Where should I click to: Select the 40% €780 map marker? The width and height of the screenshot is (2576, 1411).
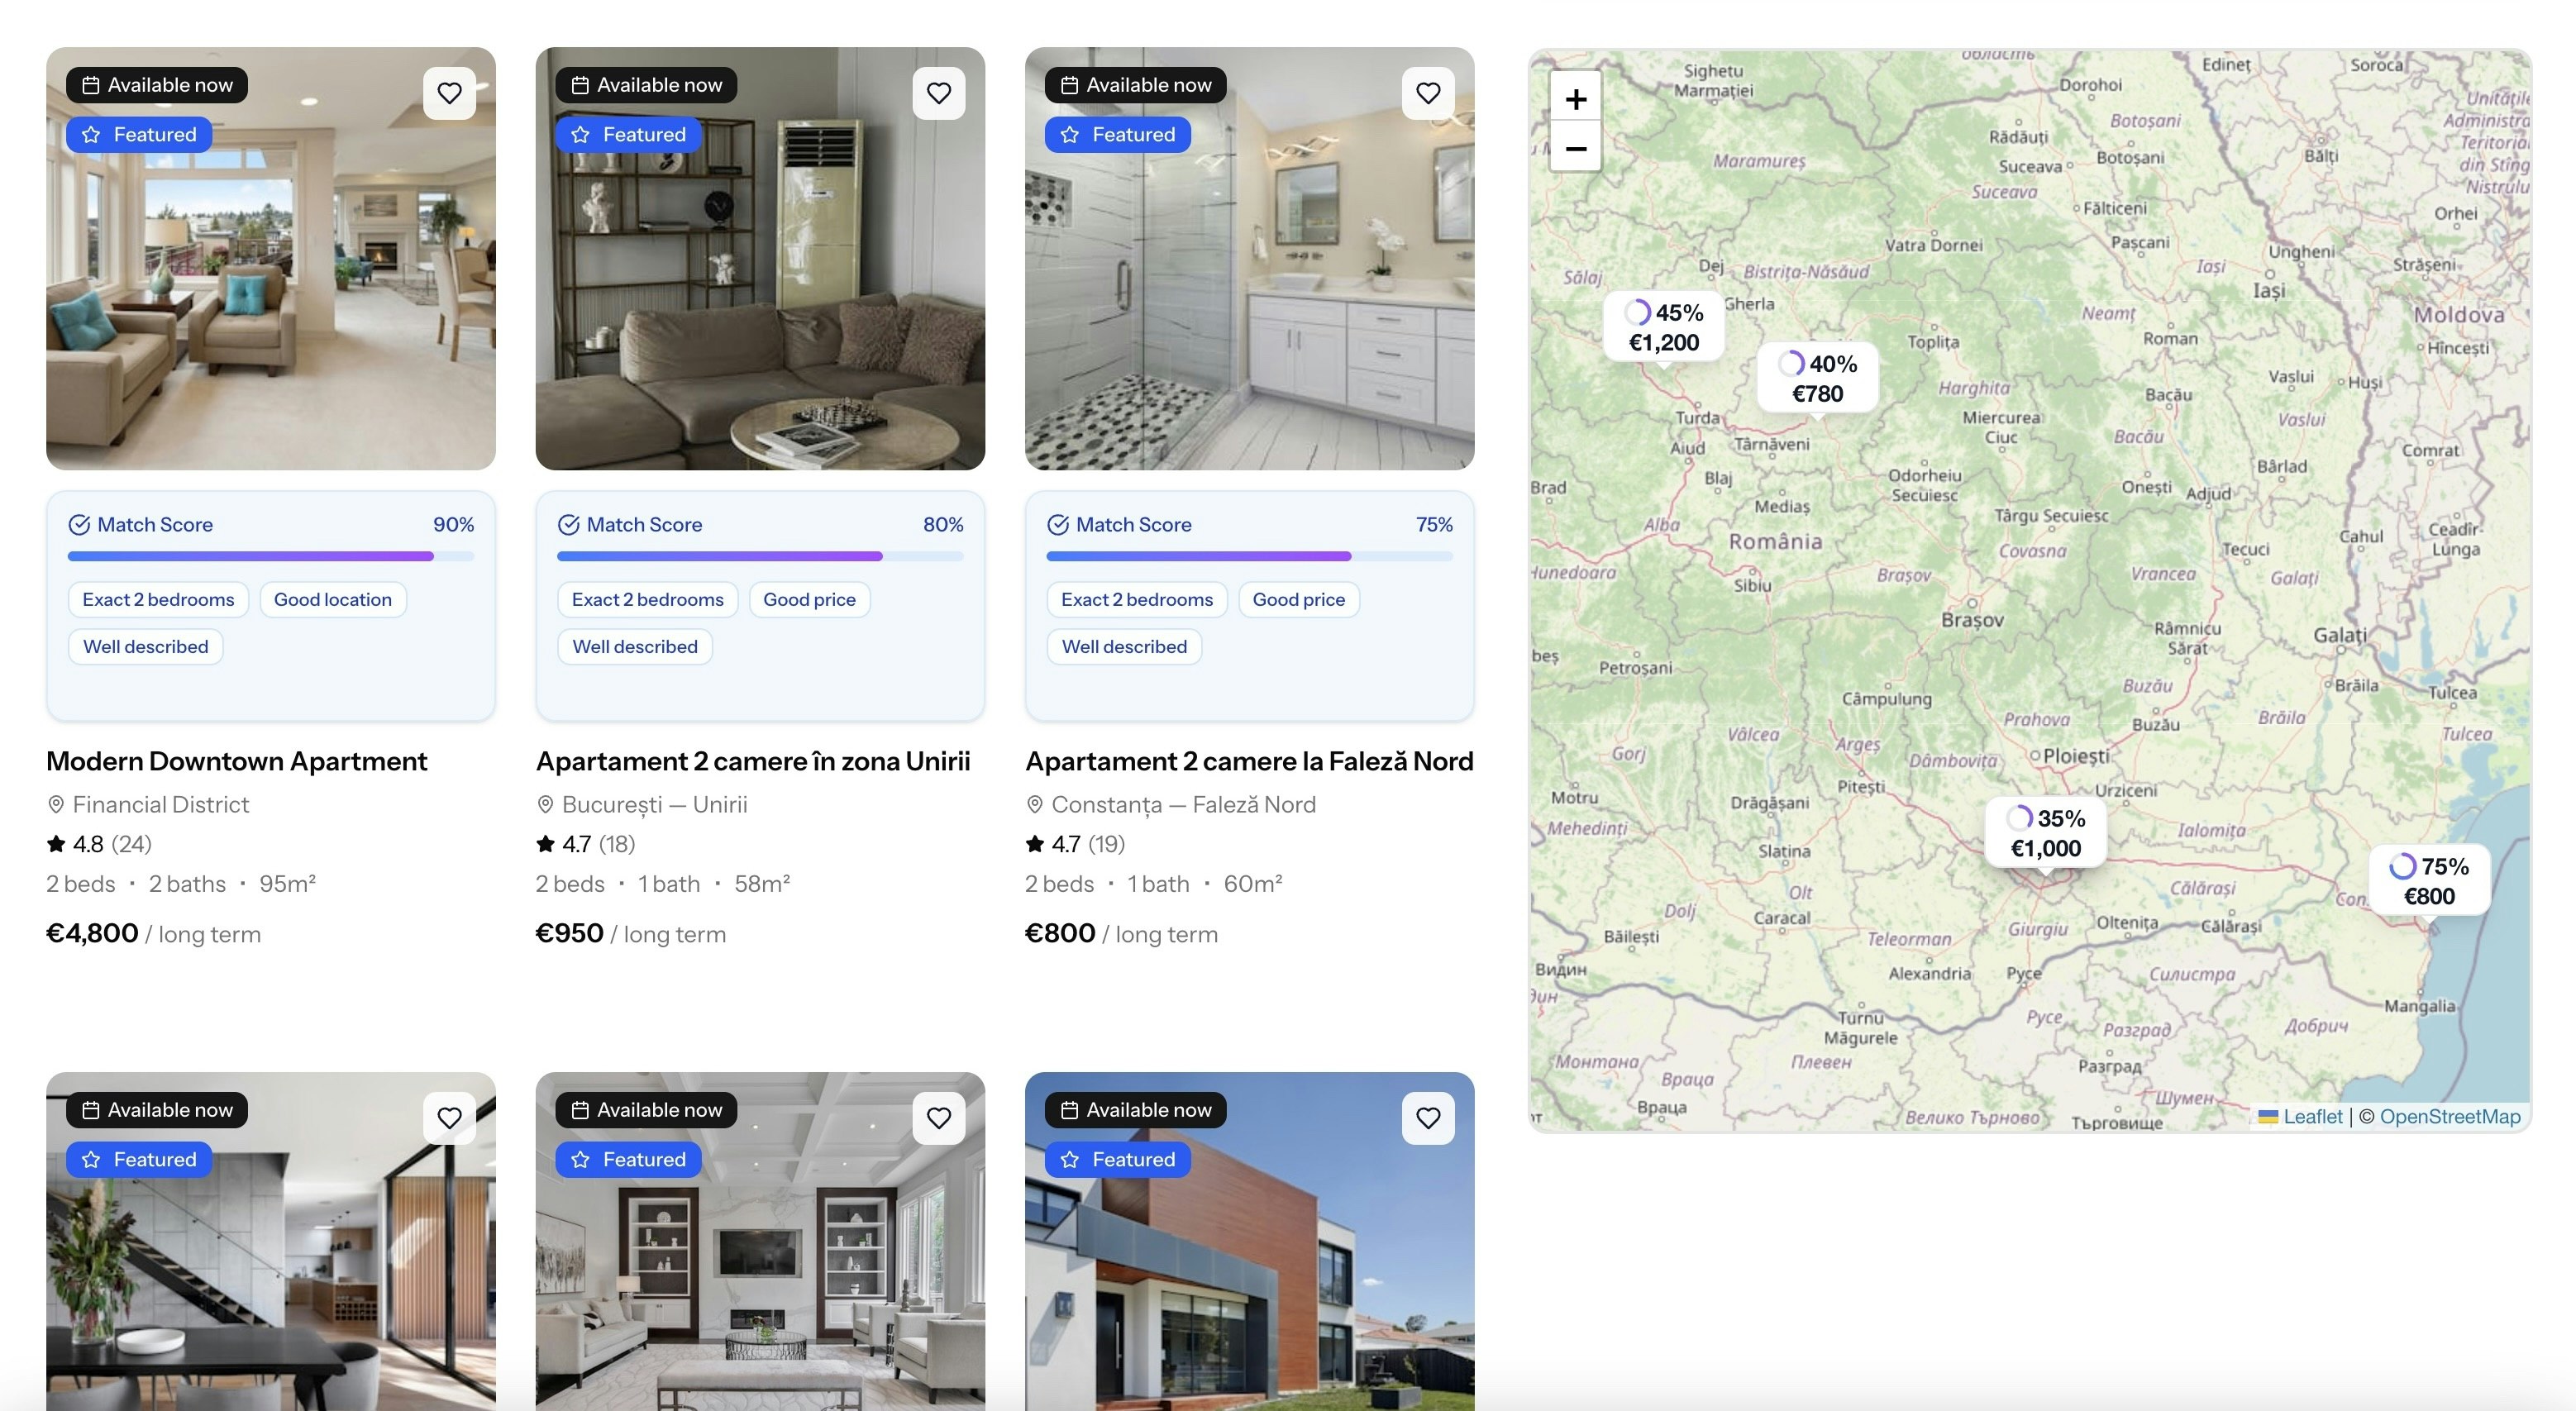[x=1818, y=378]
